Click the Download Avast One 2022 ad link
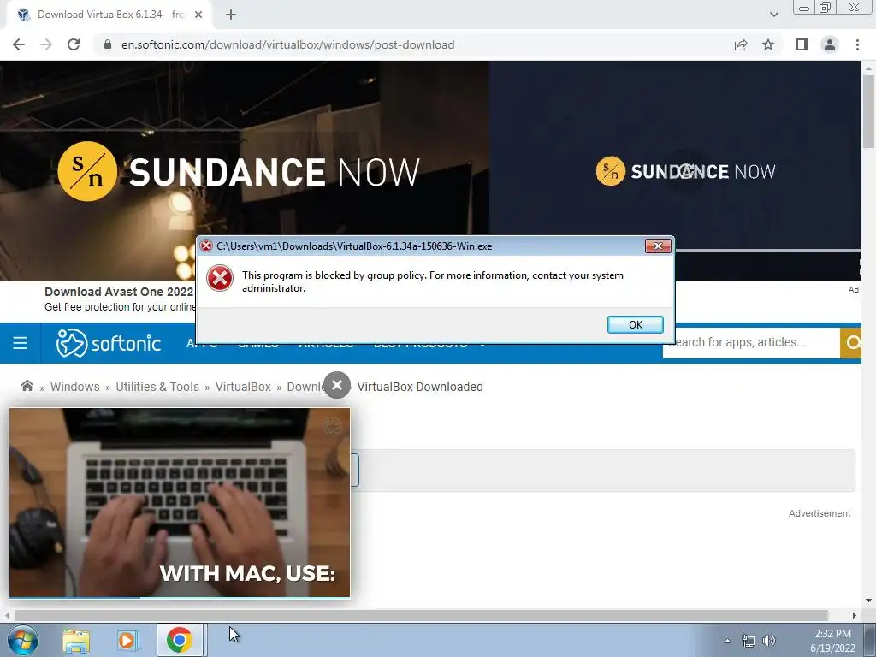Viewport: 876px width, 657px height. click(119, 292)
